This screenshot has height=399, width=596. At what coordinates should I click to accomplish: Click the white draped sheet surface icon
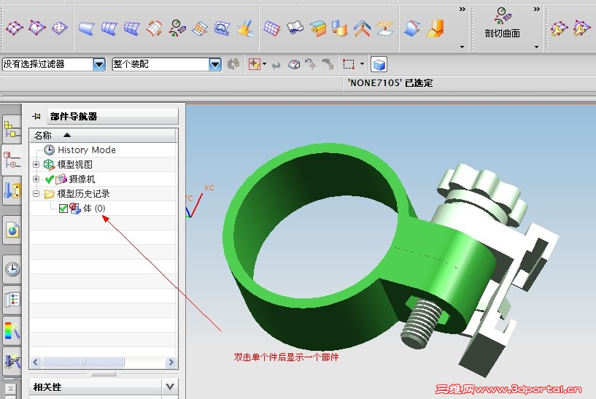pos(295,28)
